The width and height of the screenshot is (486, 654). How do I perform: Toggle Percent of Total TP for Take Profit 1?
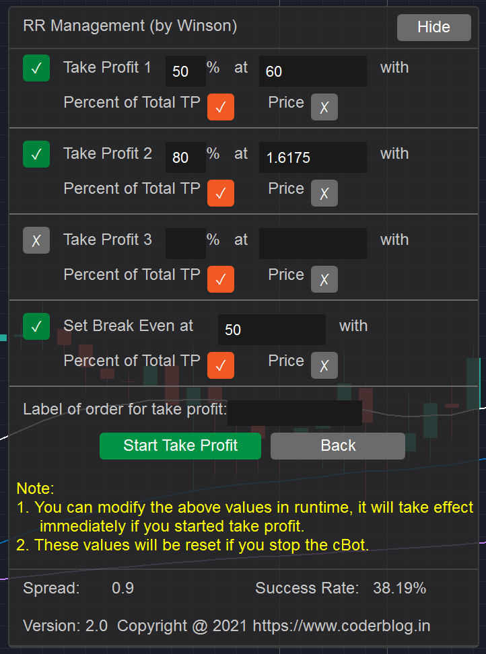click(x=221, y=107)
